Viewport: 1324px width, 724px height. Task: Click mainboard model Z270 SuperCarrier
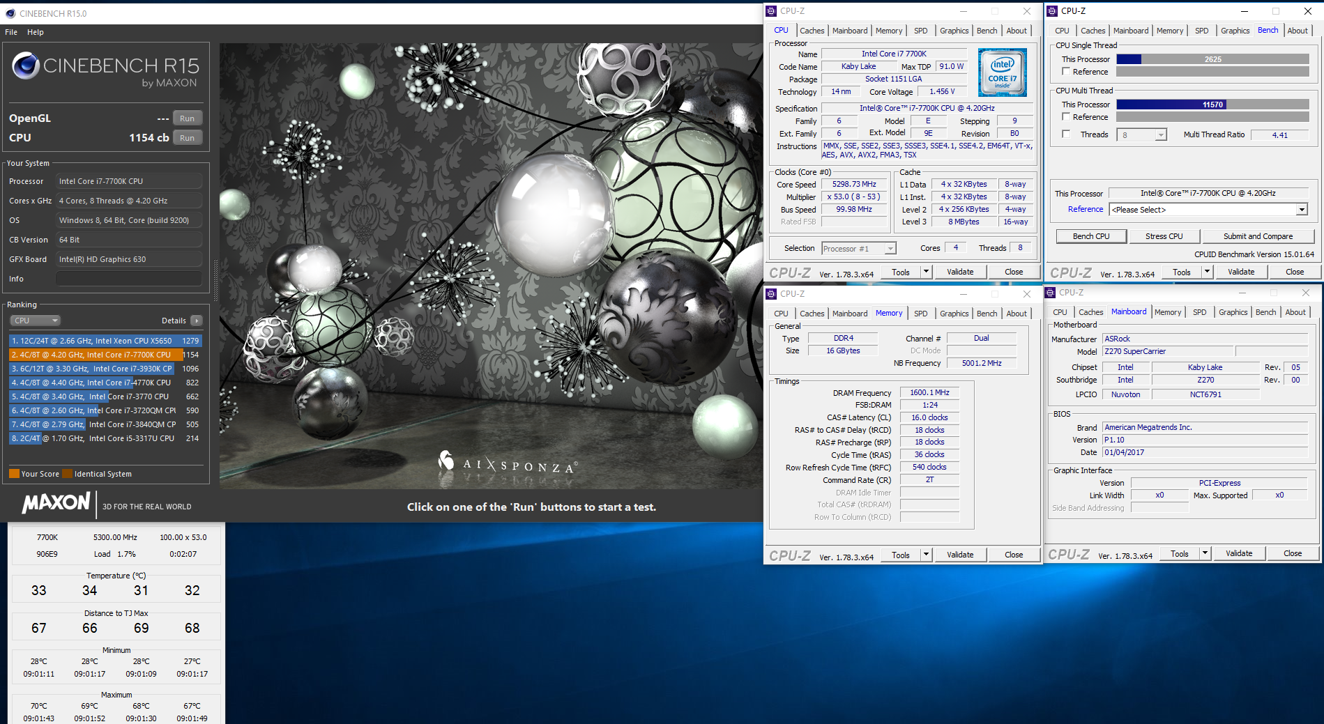(1168, 351)
